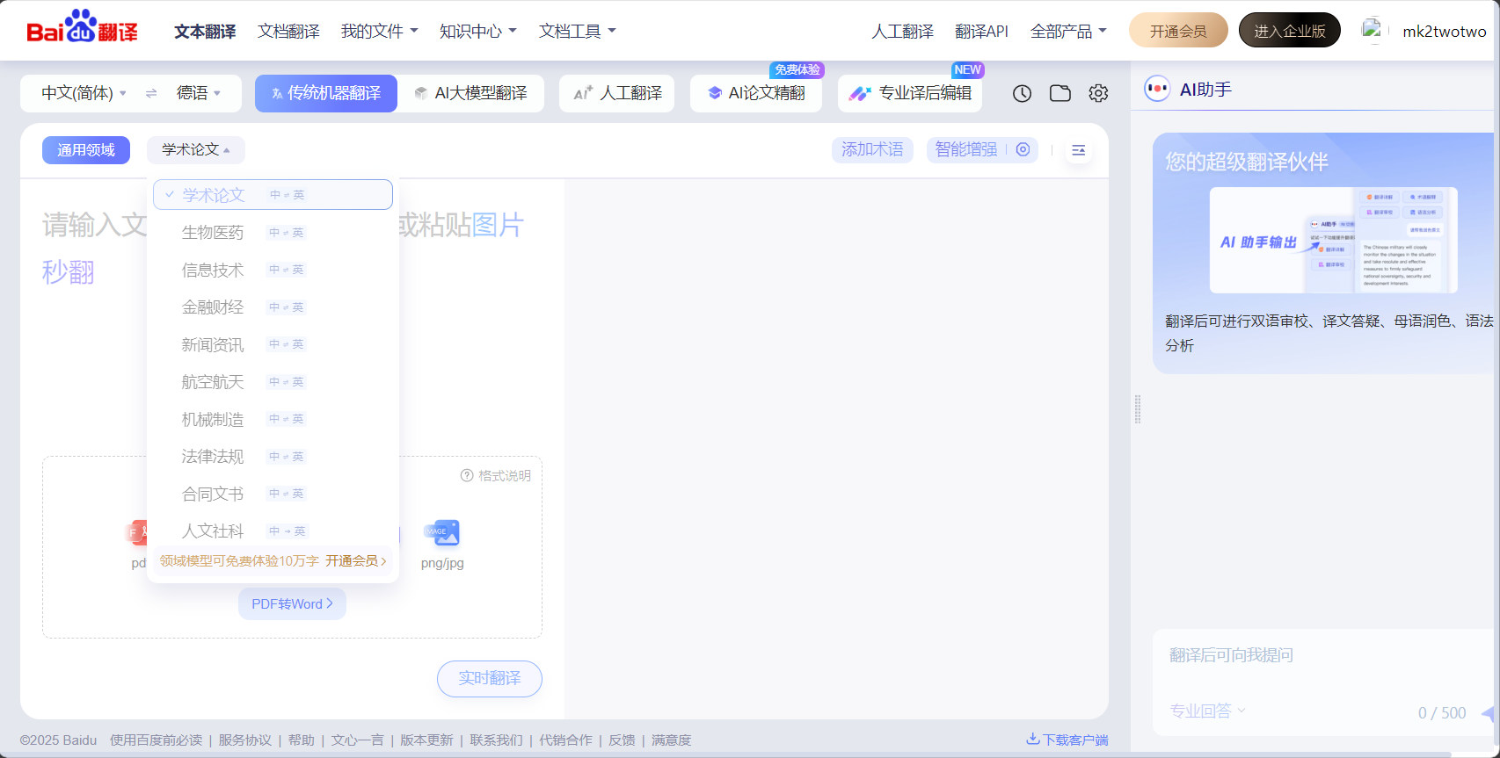The image size is (1500, 758).
Task: Select 新闻资讯 domain
Action: pos(273,344)
